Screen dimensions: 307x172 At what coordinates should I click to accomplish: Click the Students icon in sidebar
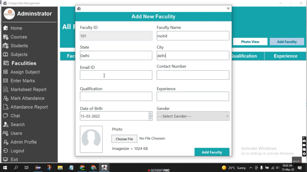click(5, 45)
